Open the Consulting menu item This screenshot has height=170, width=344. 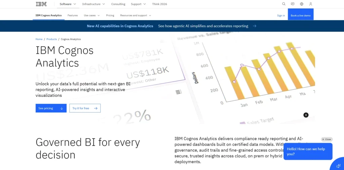pos(118,4)
